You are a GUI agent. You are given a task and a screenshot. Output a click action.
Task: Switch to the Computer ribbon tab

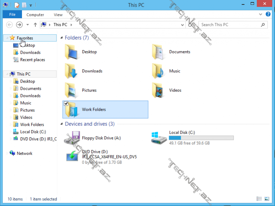click(x=35, y=15)
